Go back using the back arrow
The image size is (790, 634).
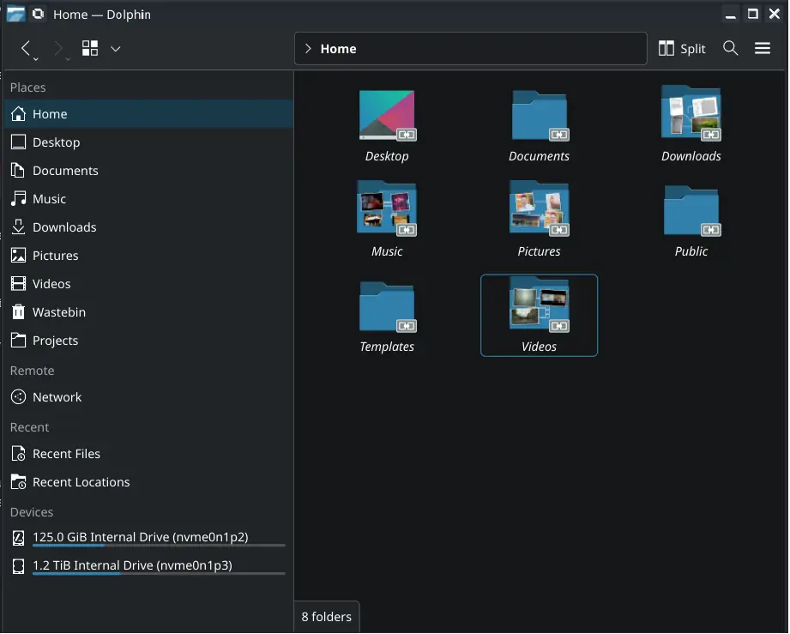click(x=26, y=49)
